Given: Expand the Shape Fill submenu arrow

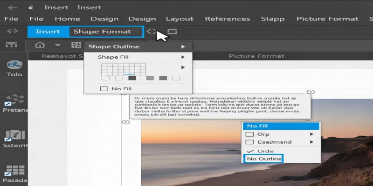Looking at the screenshot, I should tap(183, 57).
